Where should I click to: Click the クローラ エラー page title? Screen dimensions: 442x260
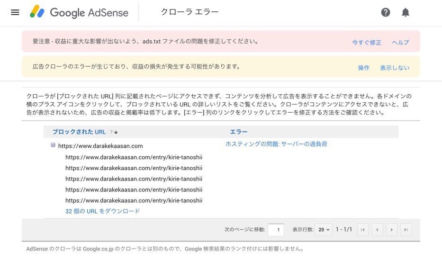pyautogui.click(x=189, y=12)
